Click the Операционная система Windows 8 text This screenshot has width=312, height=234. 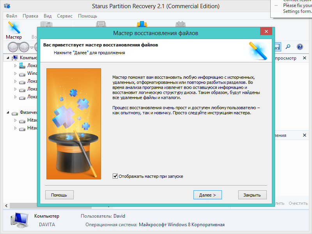coord(155,225)
